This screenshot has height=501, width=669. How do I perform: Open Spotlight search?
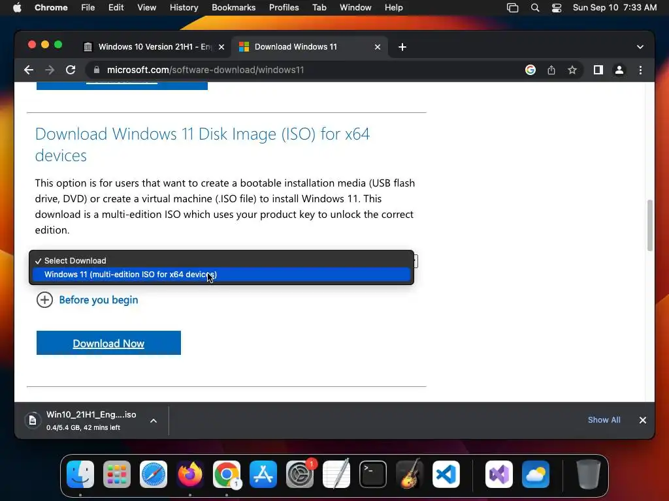coord(535,8)
